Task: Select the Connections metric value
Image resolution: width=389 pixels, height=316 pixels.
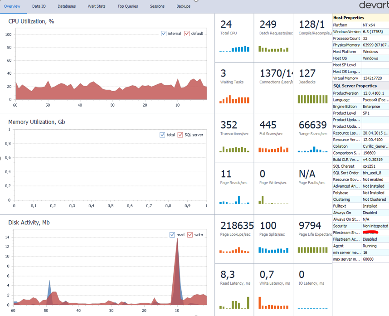Action: pos(277,73)
